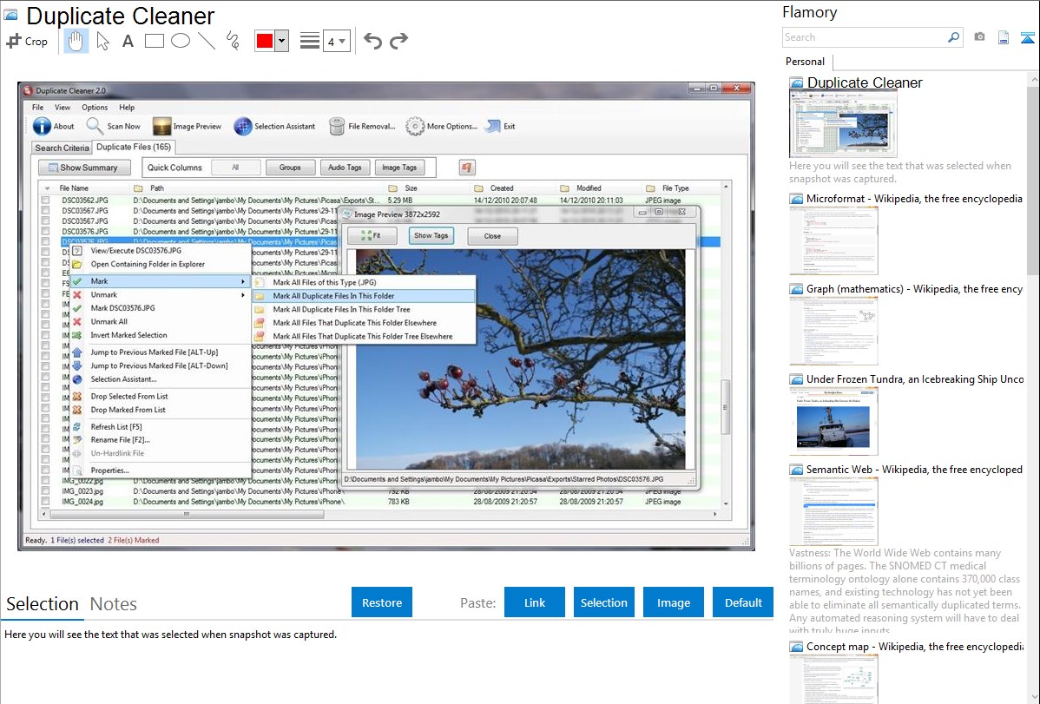This screenshot has height=704, width=1040.
Task: Switch to the Notes tab
Action: [x=114, y=604]
